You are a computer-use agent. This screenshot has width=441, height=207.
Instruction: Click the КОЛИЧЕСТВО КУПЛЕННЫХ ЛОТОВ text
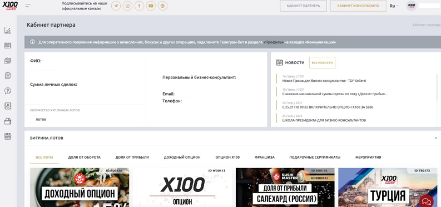(55, 110)
